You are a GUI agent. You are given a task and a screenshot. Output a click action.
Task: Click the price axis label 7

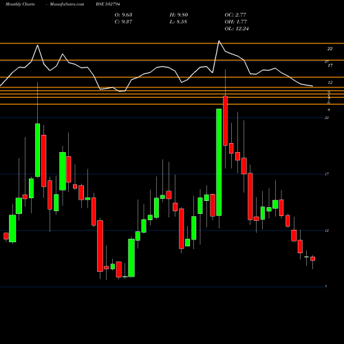tap(326, 287)
